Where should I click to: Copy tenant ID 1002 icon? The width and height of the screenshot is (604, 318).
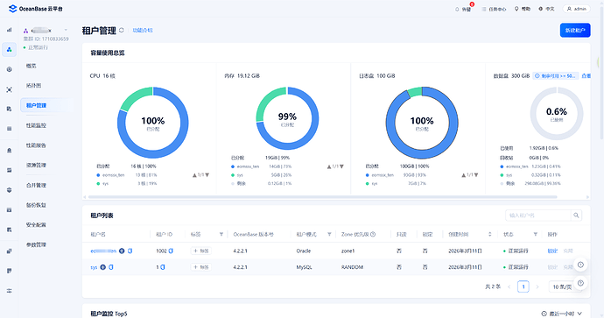[171, 251]
